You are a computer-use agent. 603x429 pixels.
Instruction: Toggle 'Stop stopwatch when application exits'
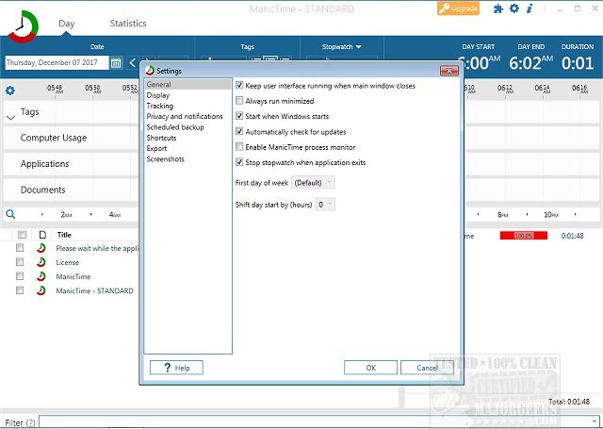(239, 162)
